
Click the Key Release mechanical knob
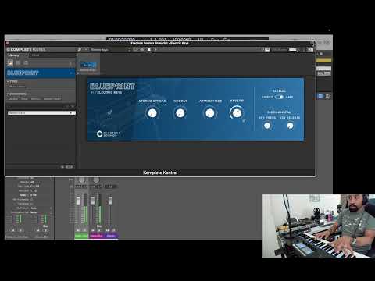pyautogui.click(x=290, y=126)
